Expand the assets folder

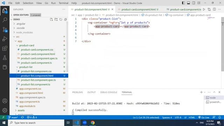click(21, 110)
